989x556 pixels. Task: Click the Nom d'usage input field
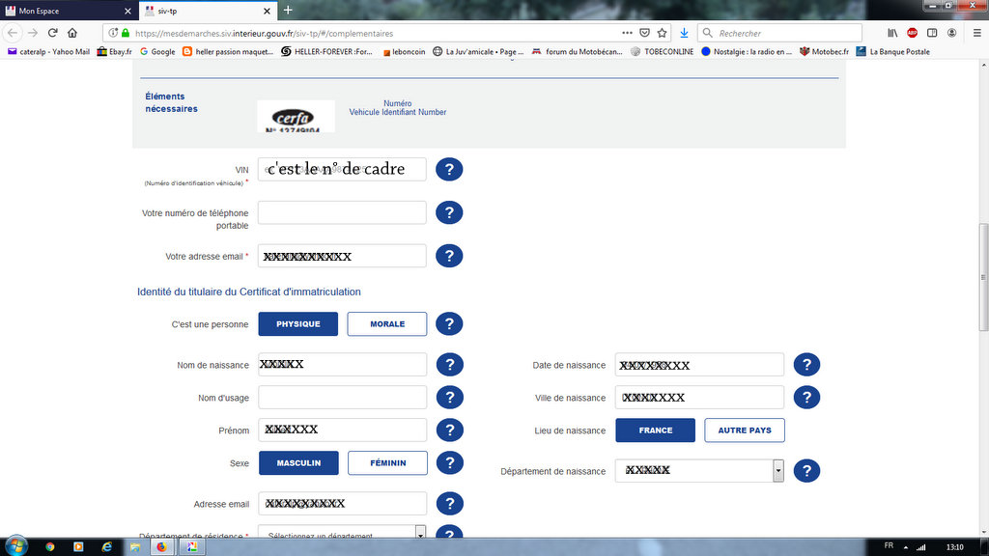(343, 397)
